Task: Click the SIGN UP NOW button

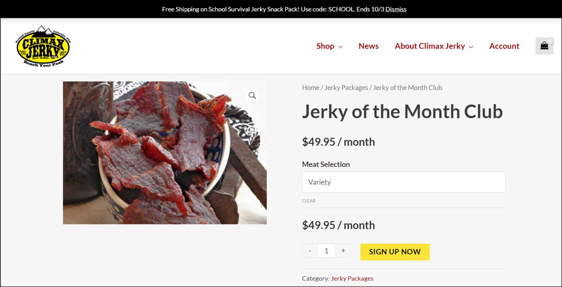Action: coord(395,252)
